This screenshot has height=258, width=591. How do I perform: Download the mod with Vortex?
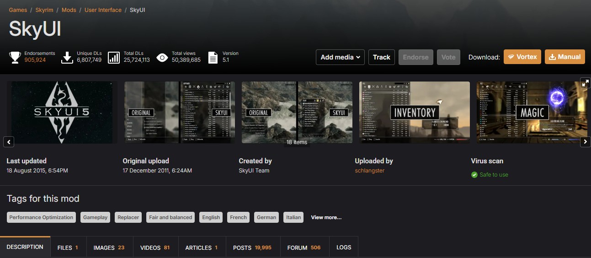[x=522, y=57]
